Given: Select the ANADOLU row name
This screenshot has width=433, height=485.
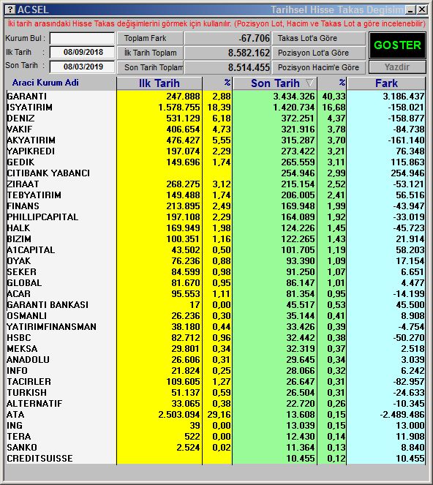Looking at the screenshot, I should [28, 360].
